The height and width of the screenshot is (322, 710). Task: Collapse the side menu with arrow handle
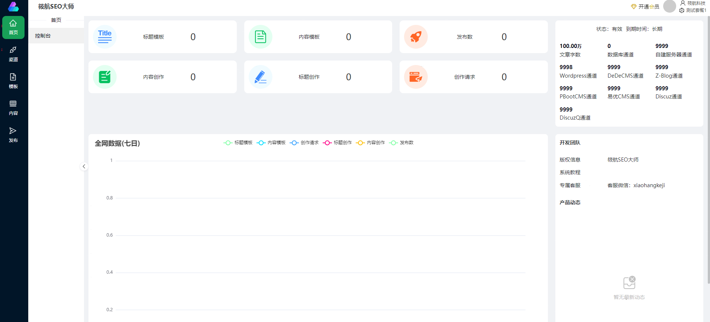84,166
